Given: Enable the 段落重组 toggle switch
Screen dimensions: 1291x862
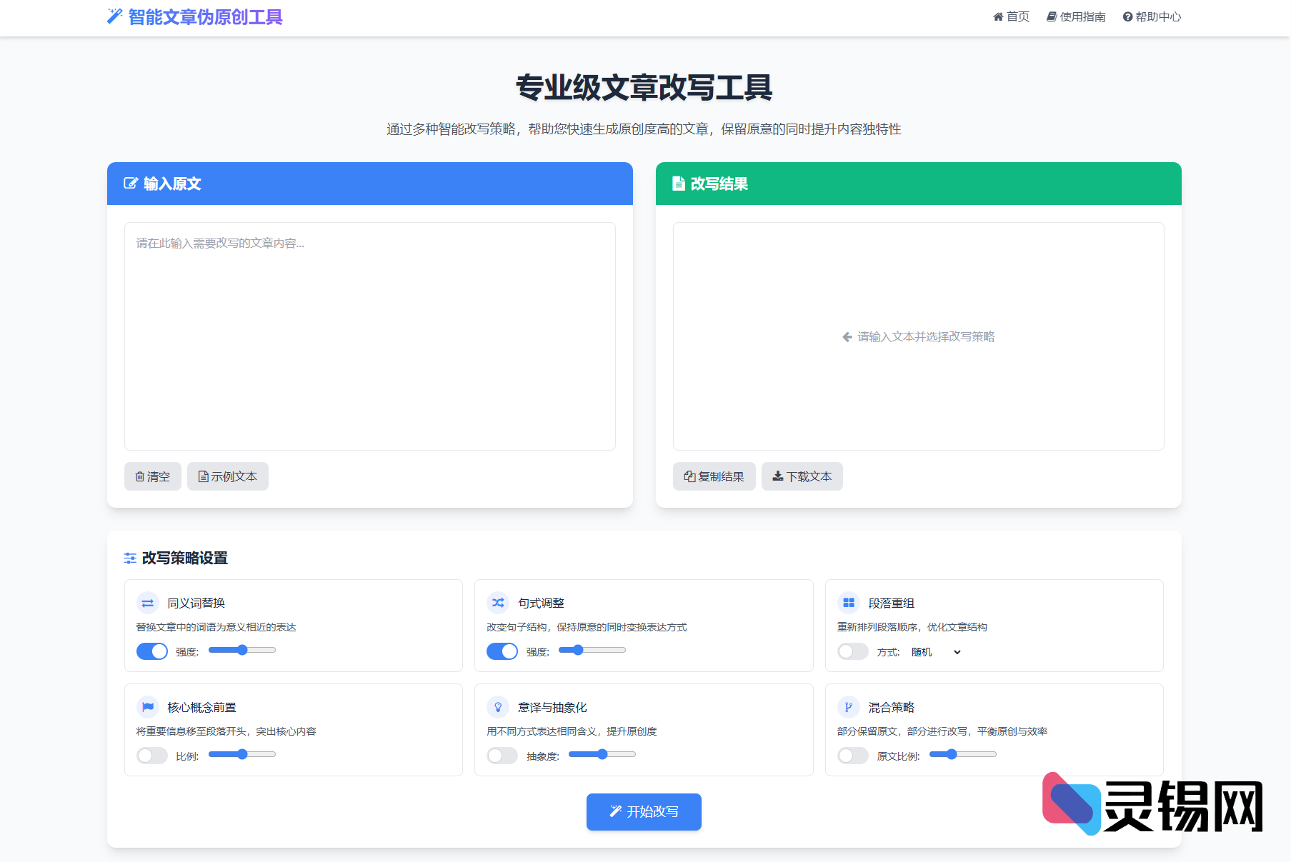Looking at the screenshot, I should click(852, 651).
